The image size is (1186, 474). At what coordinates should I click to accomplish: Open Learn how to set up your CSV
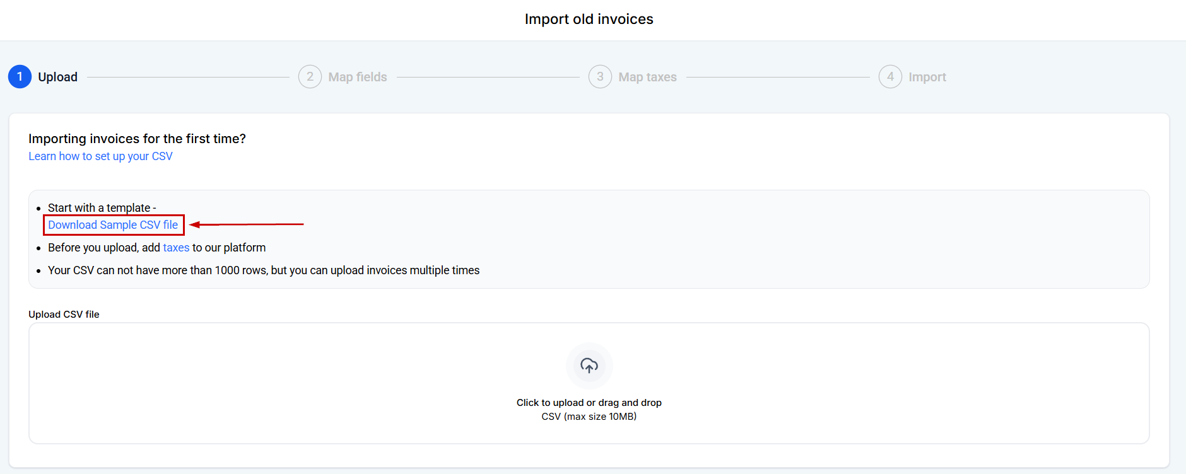pyautogui.click(x=100, y=156)
